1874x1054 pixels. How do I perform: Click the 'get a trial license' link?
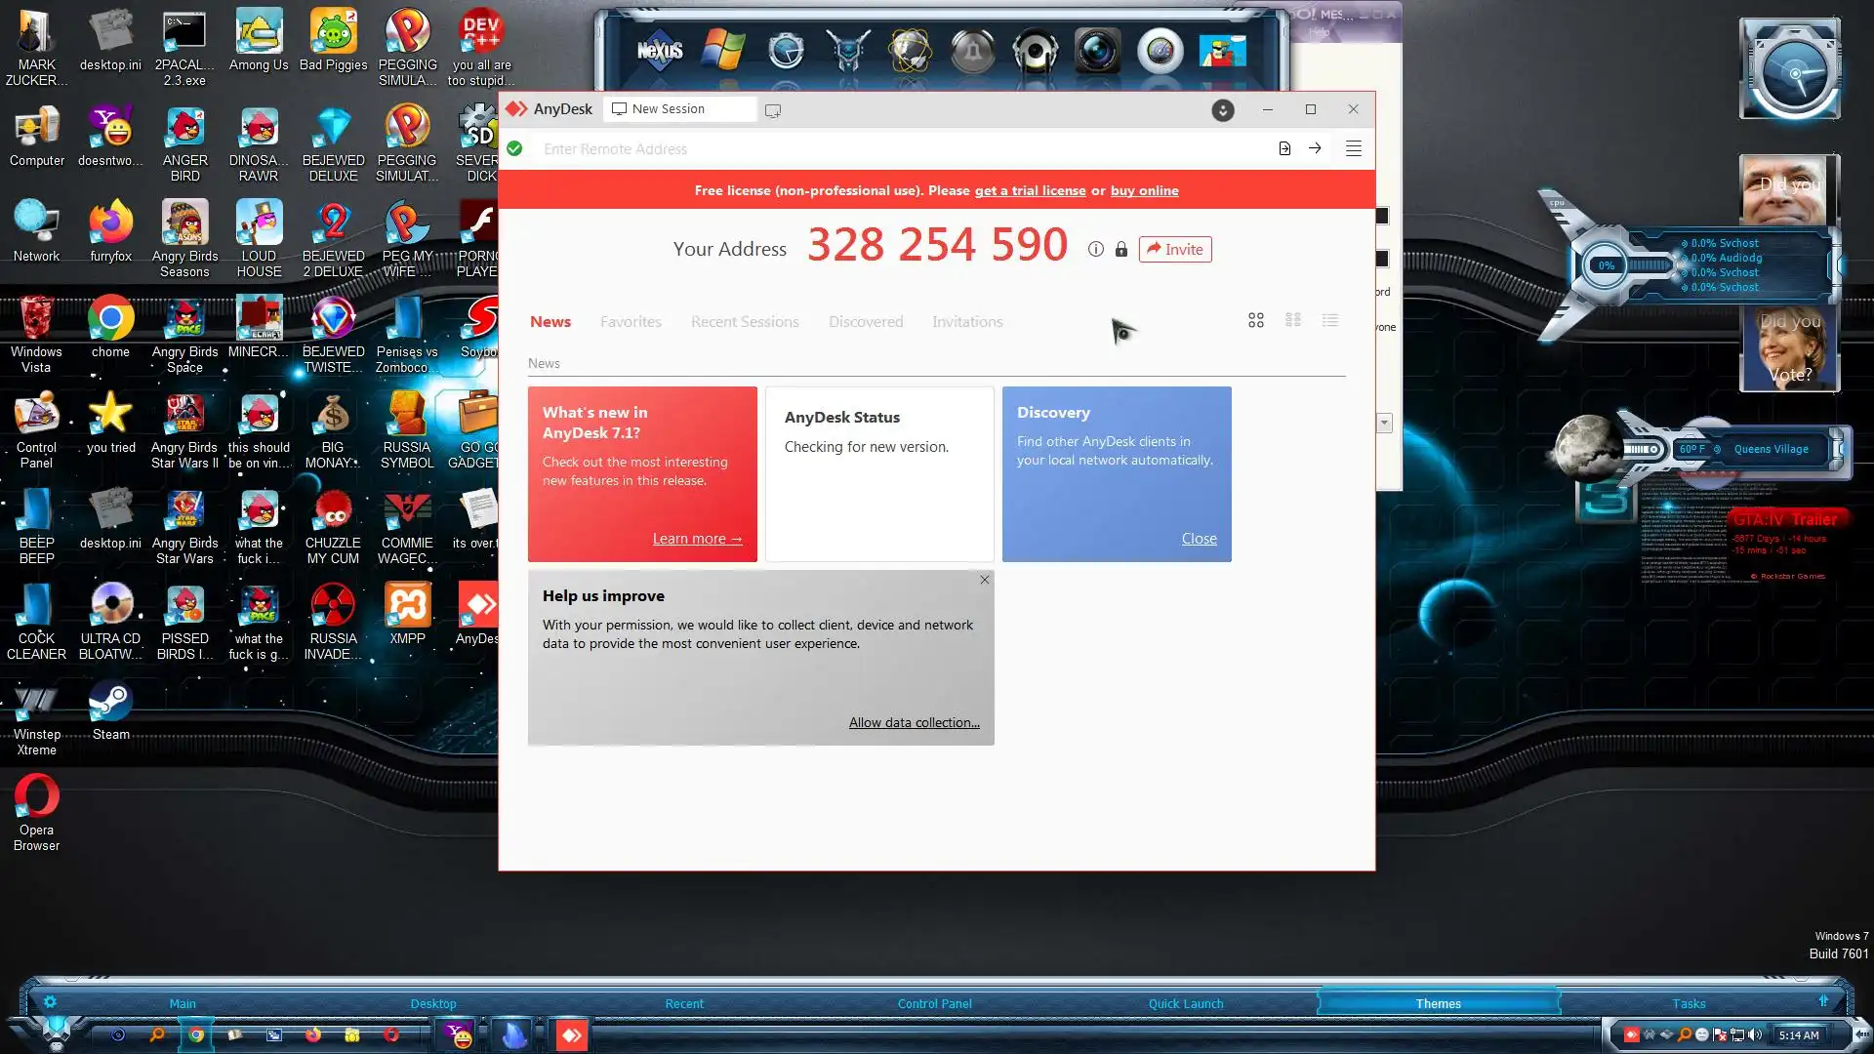1030,190
